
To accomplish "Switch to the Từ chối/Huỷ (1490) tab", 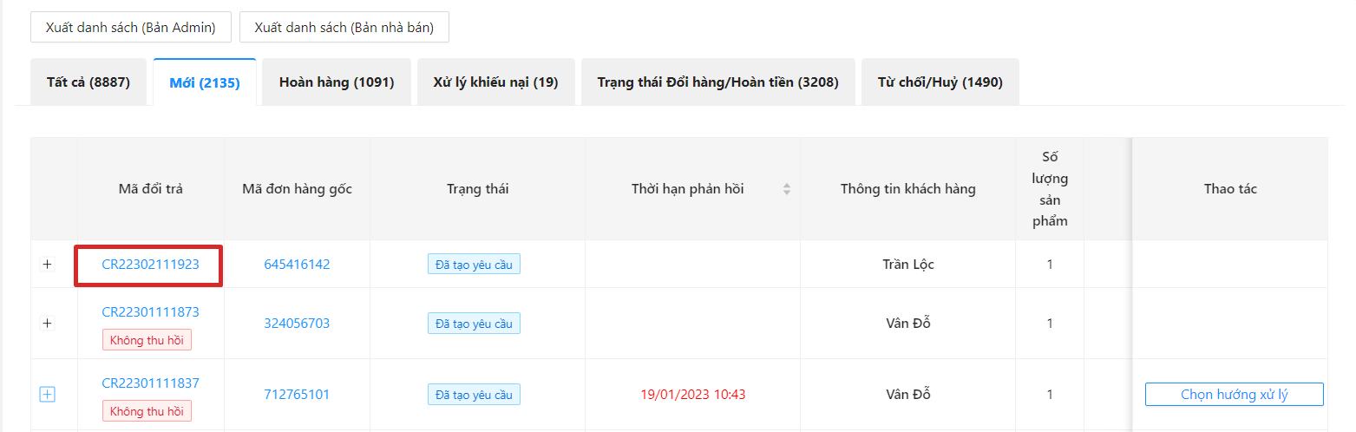I will [x=940, y=82].
